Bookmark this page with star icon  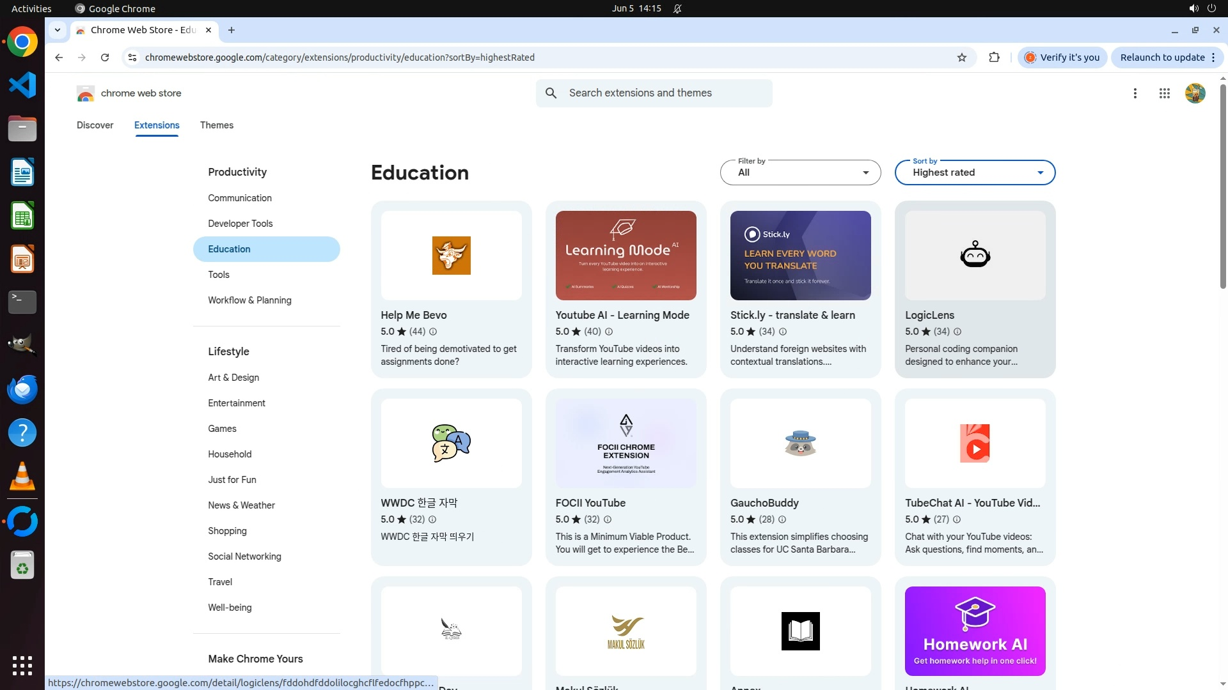coord(961,57)
